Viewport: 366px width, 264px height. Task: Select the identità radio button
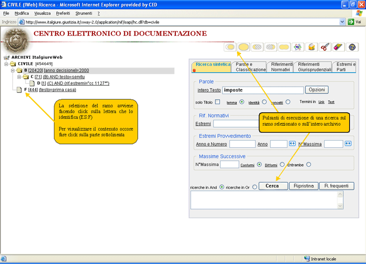(x=264, y=102)
